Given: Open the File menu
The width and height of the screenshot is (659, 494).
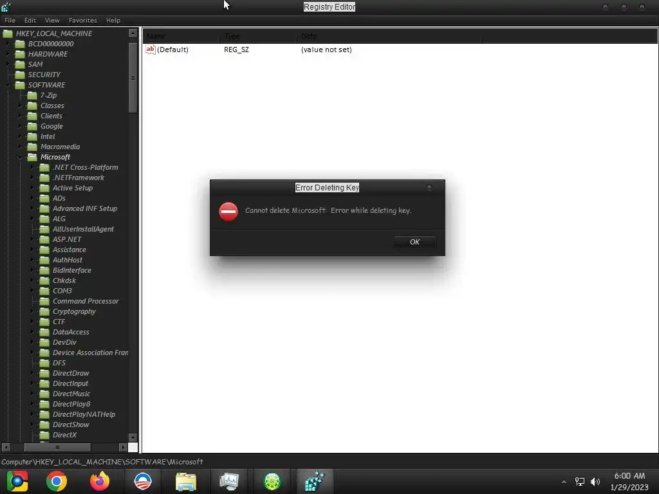Looking at the screenshot, I should tap(10, 20).
